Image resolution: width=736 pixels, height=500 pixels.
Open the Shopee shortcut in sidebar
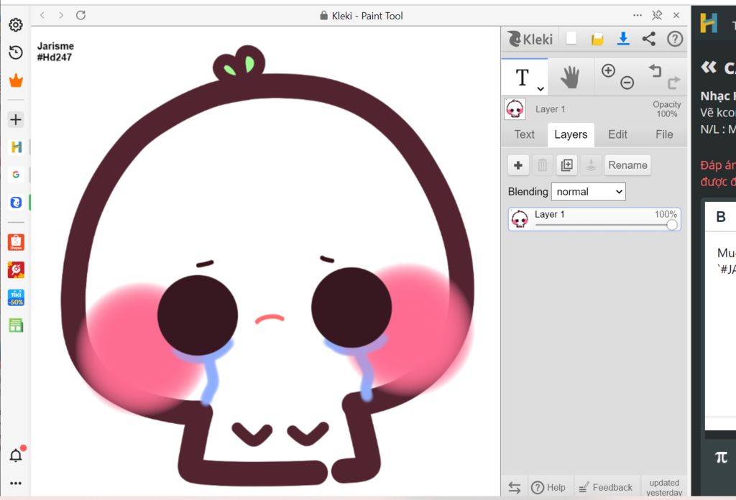tap(16, 242)
